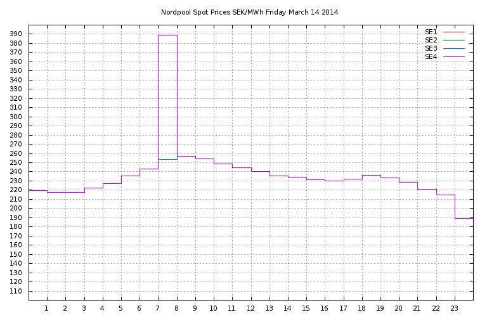Click the top of the hour 7 price spike

click(x=167, y=35)
